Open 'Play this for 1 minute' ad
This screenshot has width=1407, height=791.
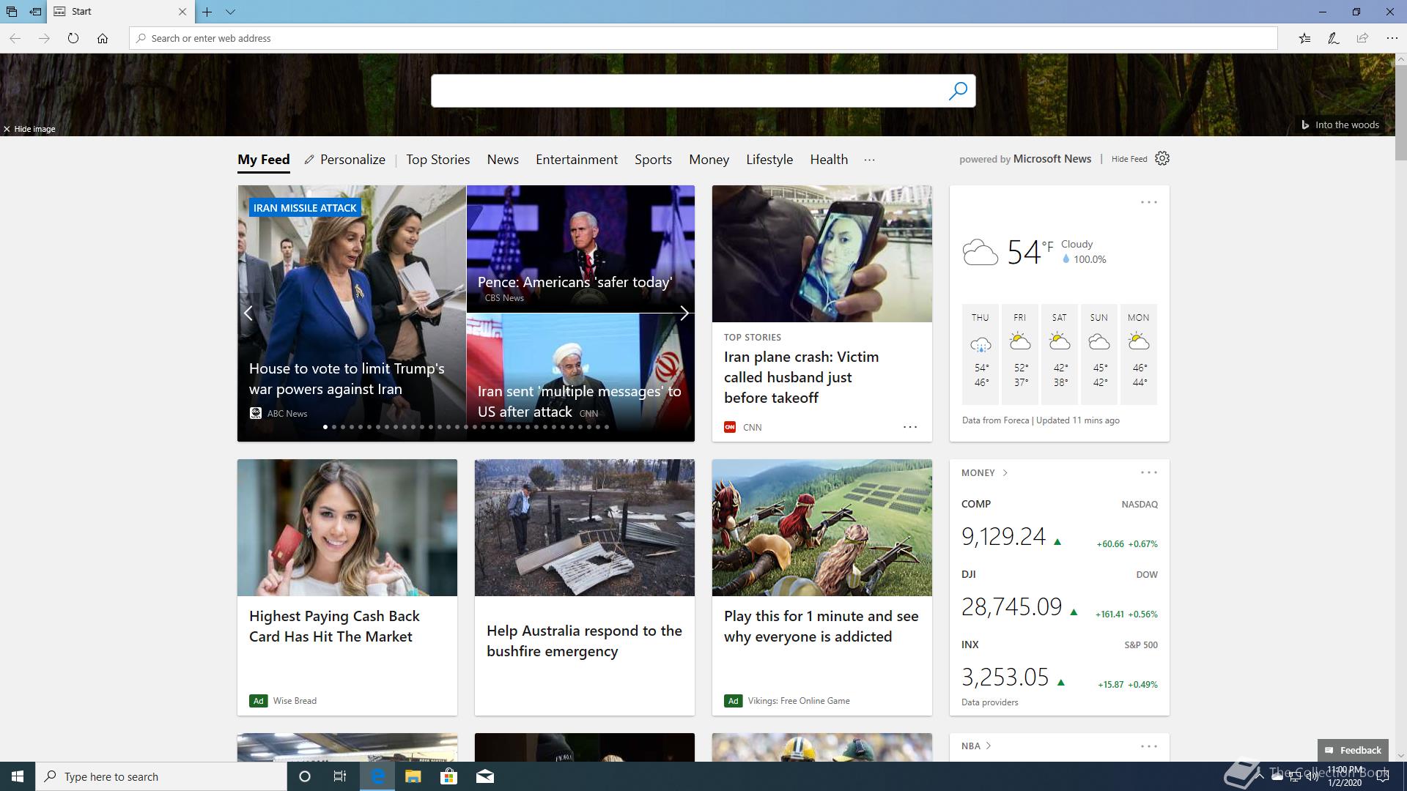(x=822, y=587)
